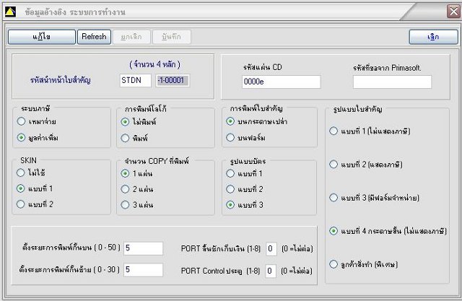Click the left print margin field (0 - 30)
Viewport: 462px width, 301px height.
[x=143, y=270]
